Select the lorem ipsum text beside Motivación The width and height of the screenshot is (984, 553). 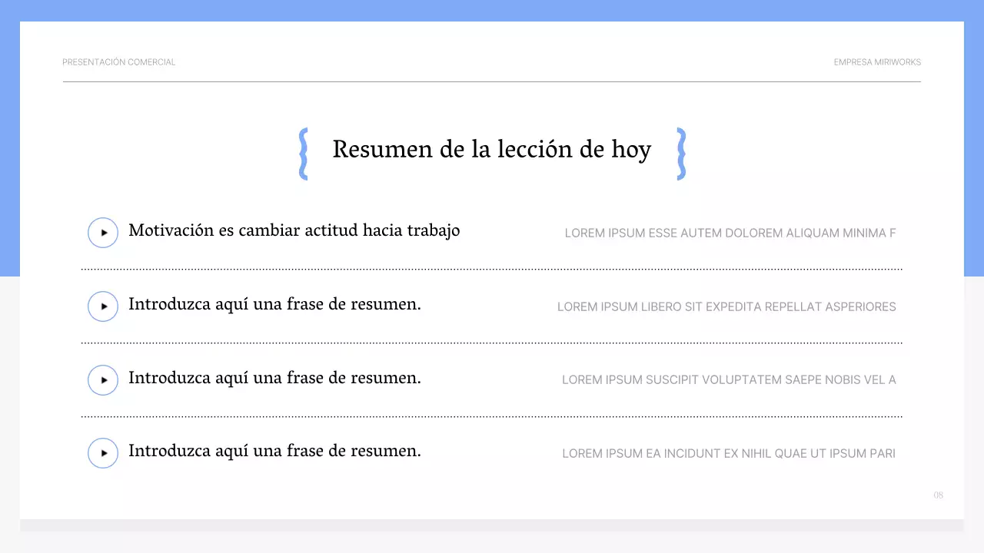pos(730,233)
